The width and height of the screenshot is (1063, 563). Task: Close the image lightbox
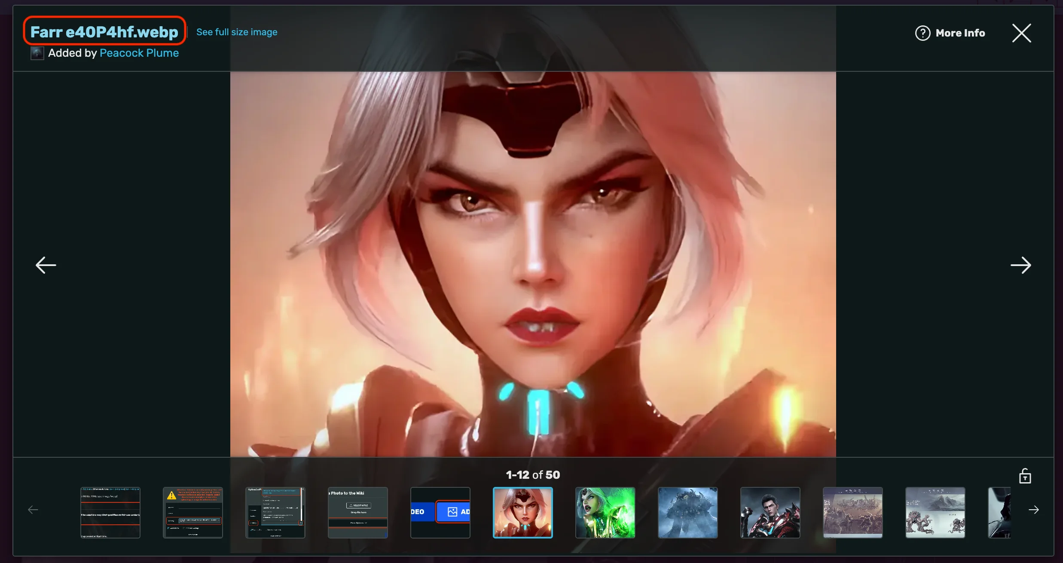point(1021,33)
